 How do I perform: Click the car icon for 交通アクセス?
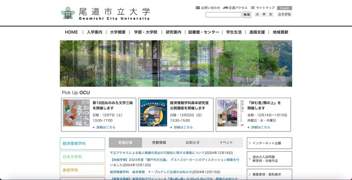225,8
